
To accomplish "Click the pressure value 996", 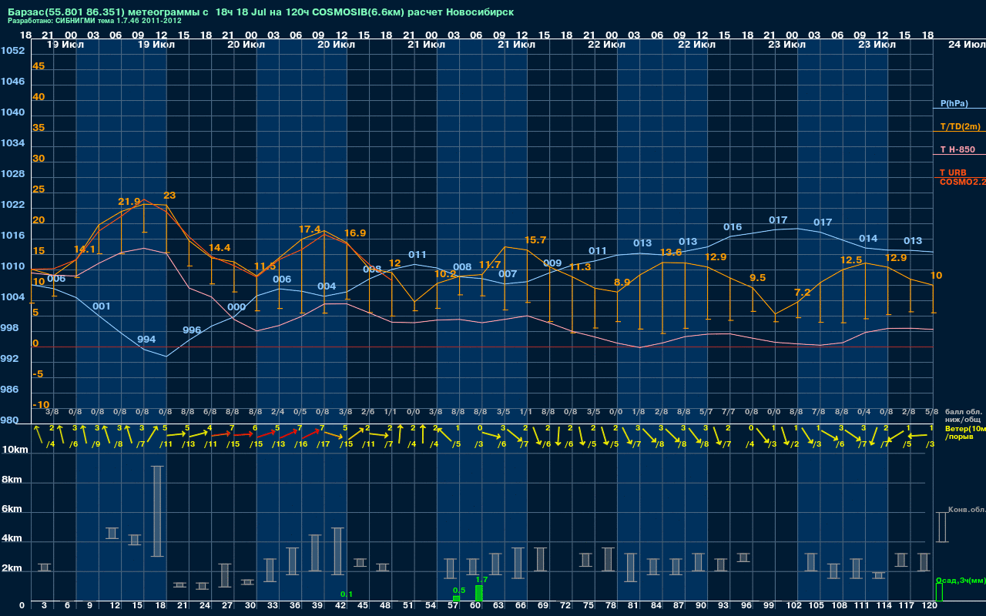I will 192,330.
